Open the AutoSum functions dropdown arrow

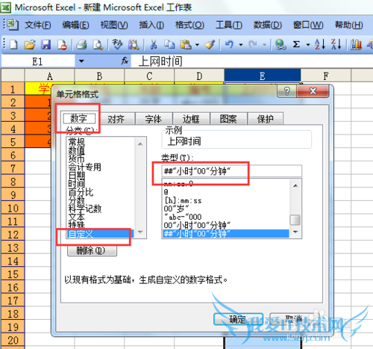pyautogui.click(x=308, y=45)
